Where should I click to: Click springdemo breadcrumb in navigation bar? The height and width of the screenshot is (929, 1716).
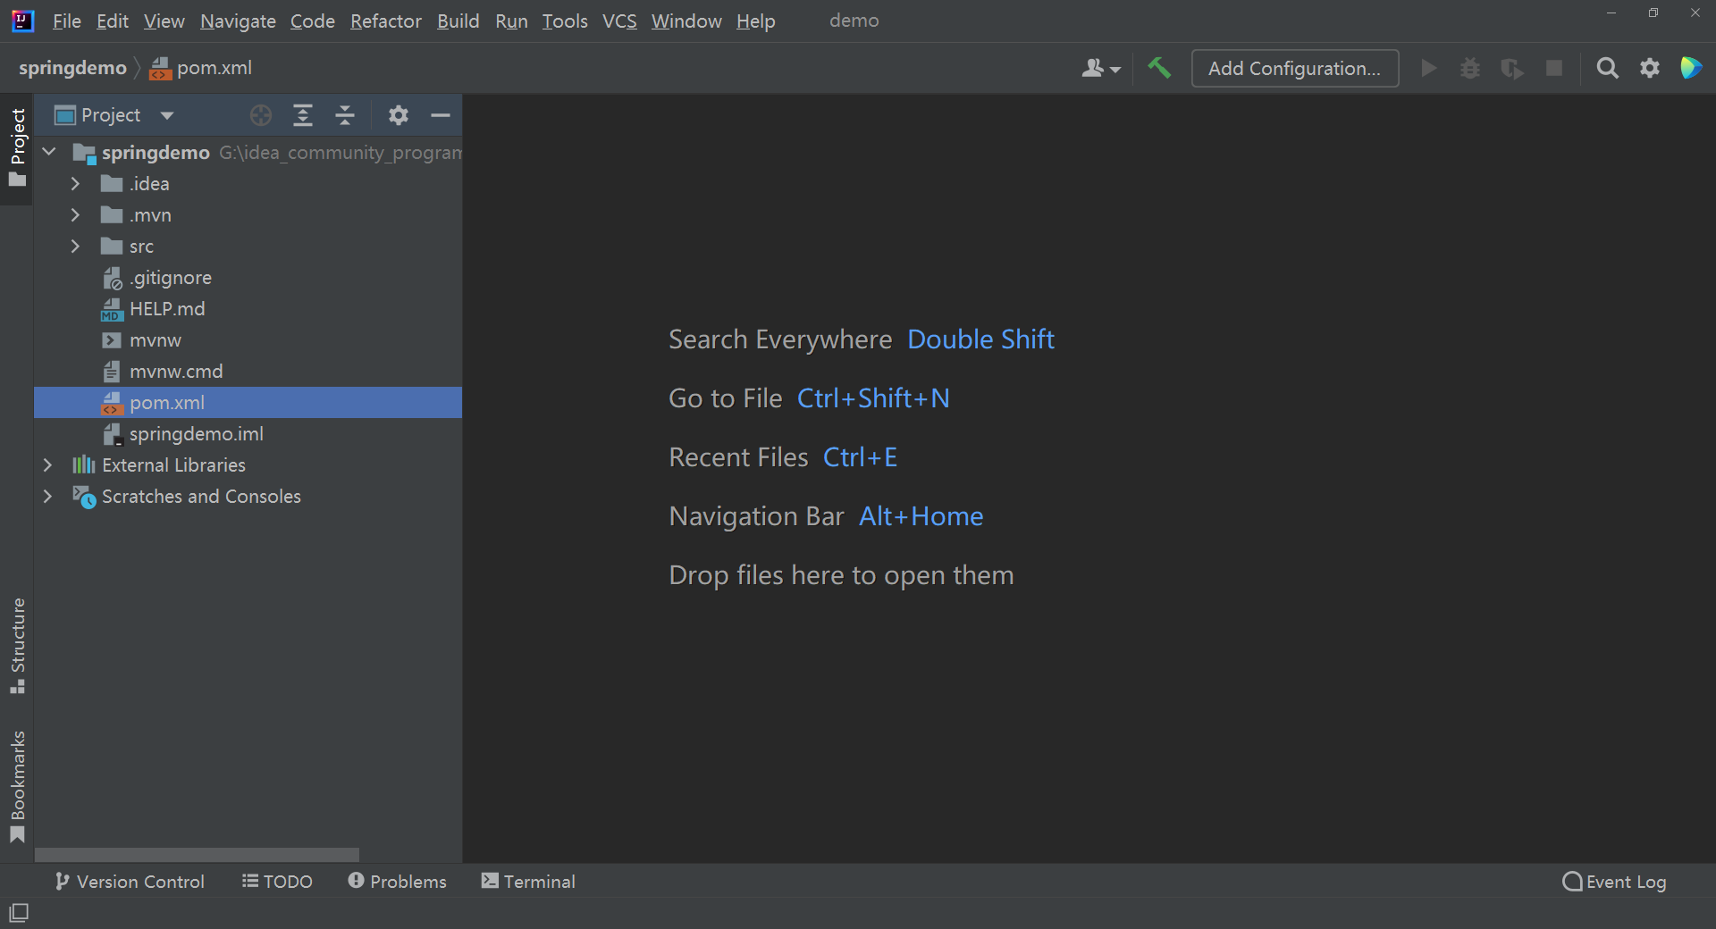point(72,68)
